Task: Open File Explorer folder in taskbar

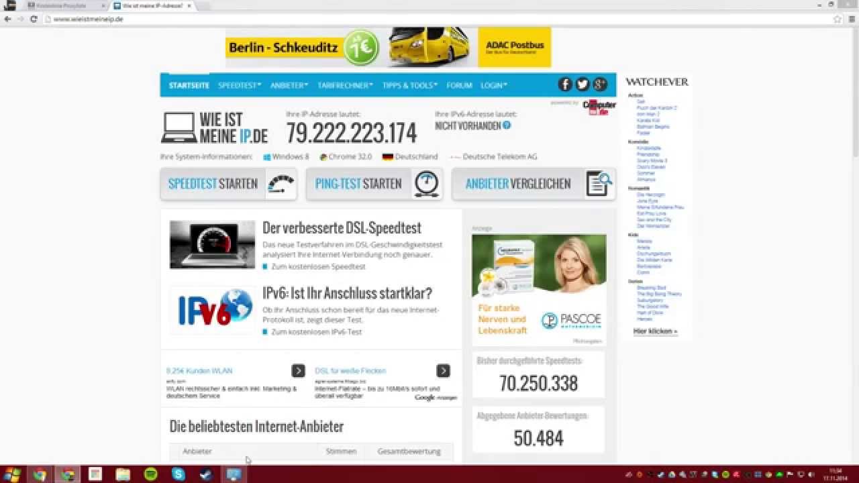Action: point(123,474)
